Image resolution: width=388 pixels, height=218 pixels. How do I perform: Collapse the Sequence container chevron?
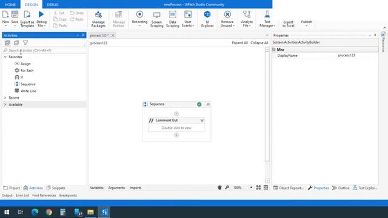[208, 104]
